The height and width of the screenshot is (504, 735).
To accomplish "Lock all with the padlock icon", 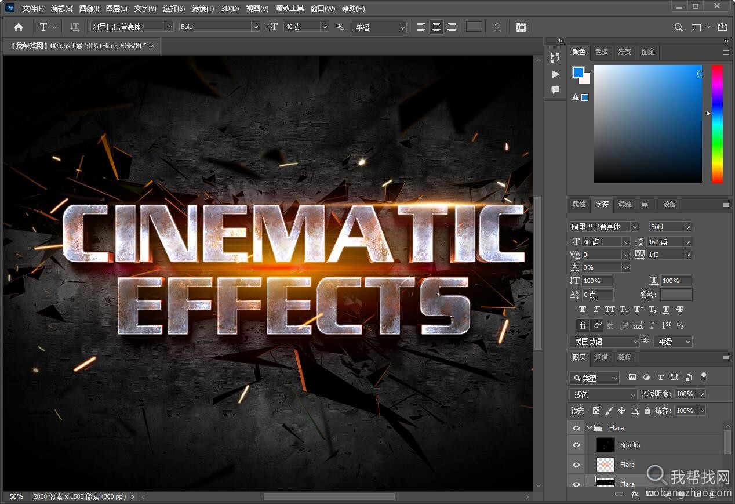I will tap(647, 411).
